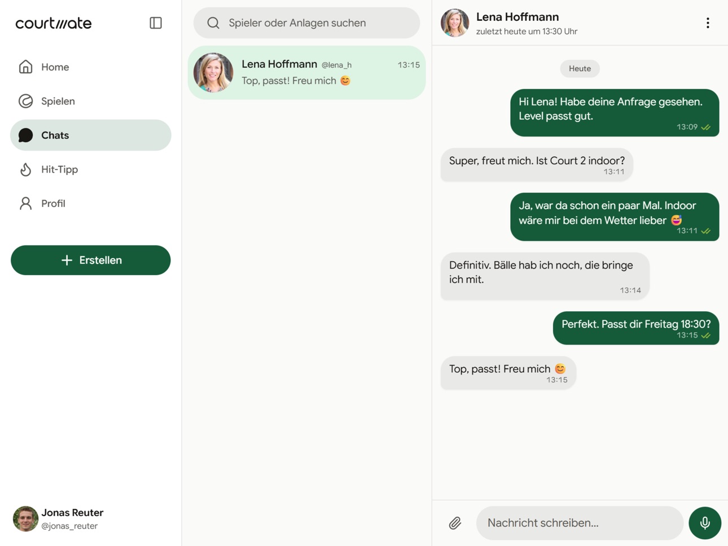
Task: Click Jonas Reuter's profile avatar
Action: pyautogui.click(x=25, y=519)
